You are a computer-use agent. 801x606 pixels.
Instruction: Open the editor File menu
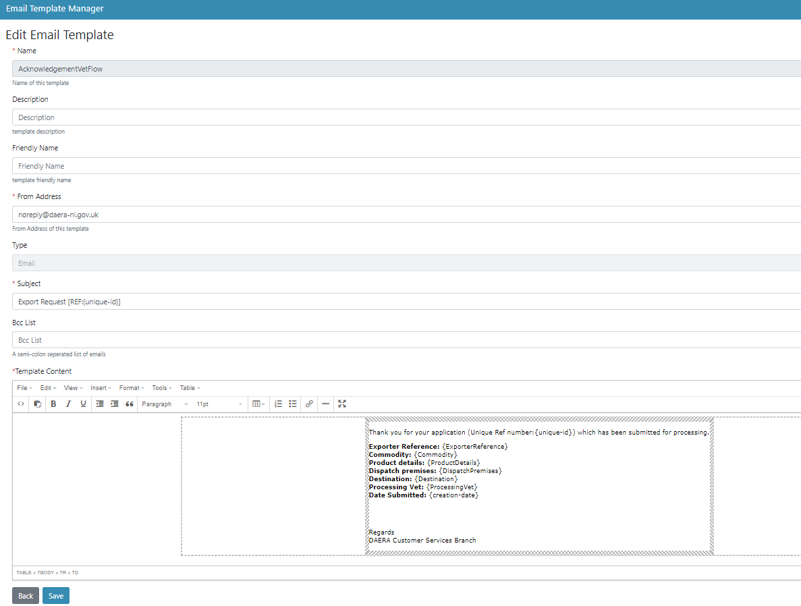pyautogui.click(x=24, y=388)
